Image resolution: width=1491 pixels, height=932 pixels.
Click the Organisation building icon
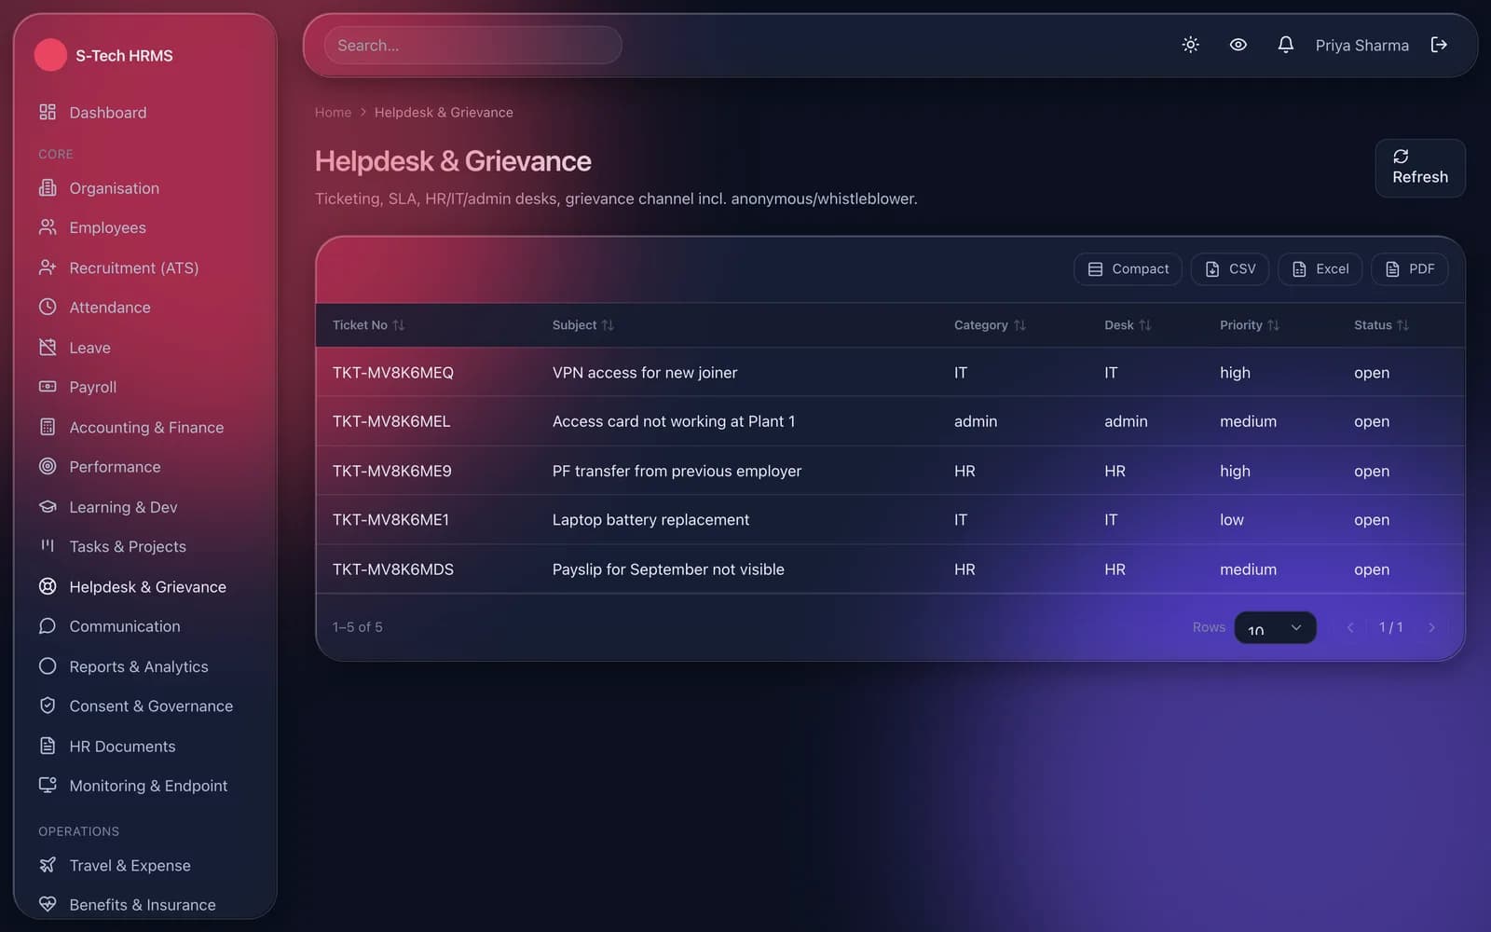tap(48, 188)
